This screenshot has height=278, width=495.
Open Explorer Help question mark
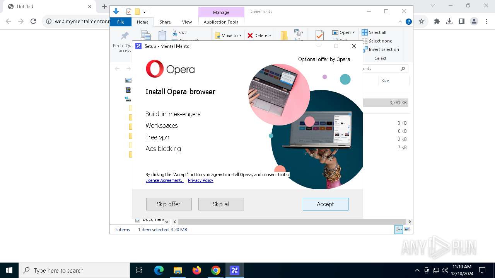(408, 22)
